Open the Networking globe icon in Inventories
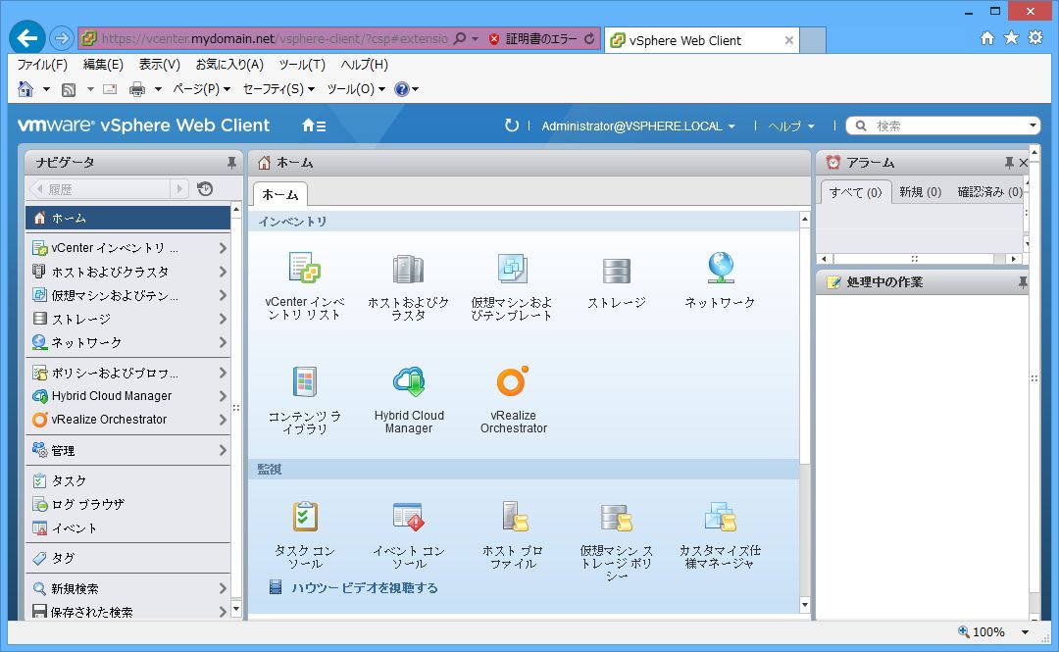The height and width of the screenshot is (652, 1059). point(720,268)
